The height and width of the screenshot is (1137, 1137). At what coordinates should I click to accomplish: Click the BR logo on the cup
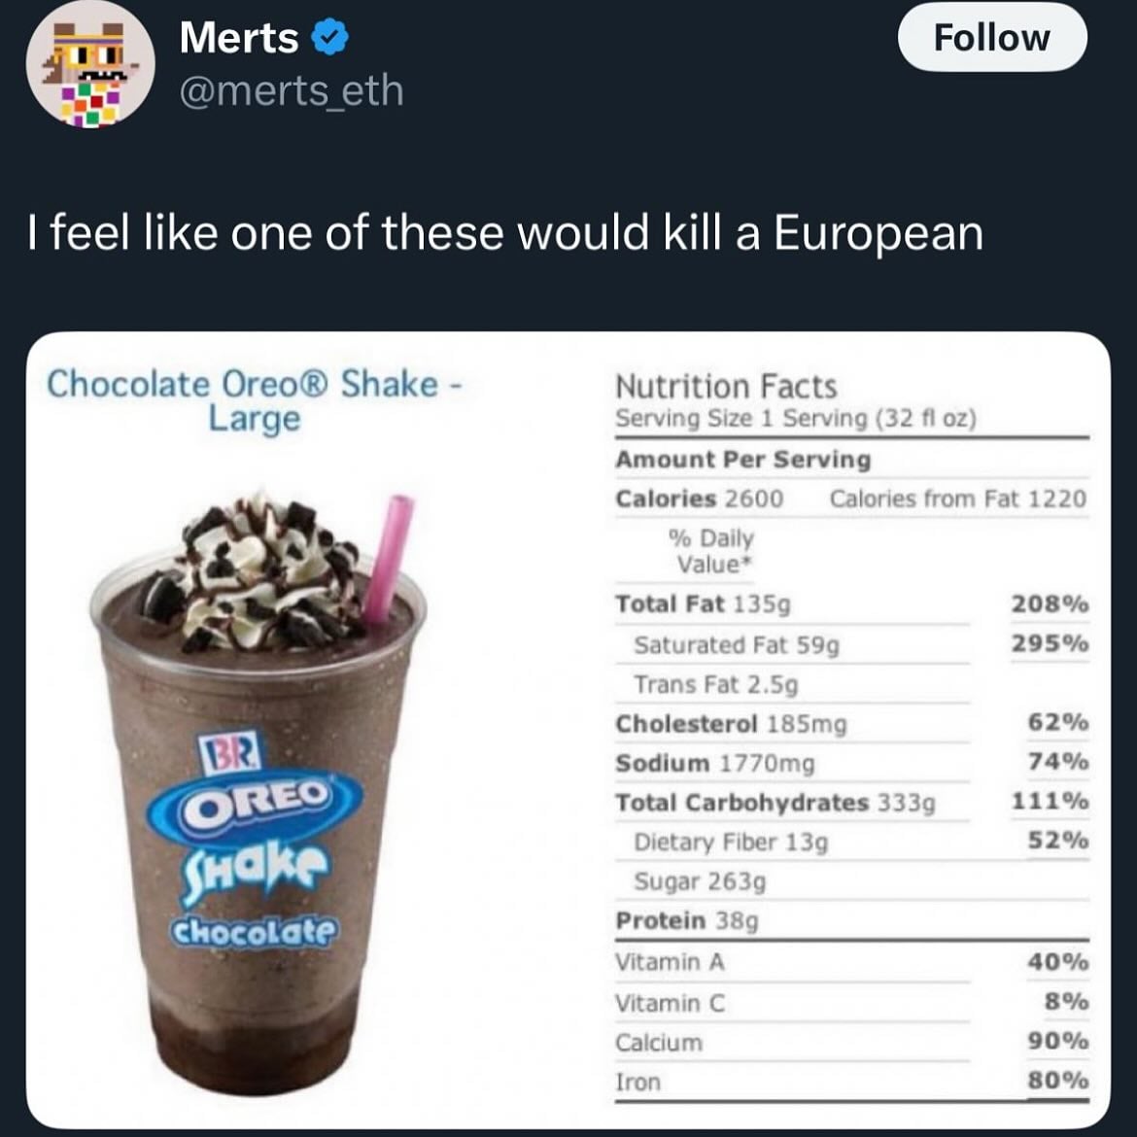tap(229, 751)
